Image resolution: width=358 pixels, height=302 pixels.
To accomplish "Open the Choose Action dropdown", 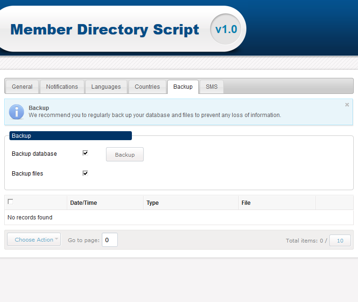I will point(34,240).
